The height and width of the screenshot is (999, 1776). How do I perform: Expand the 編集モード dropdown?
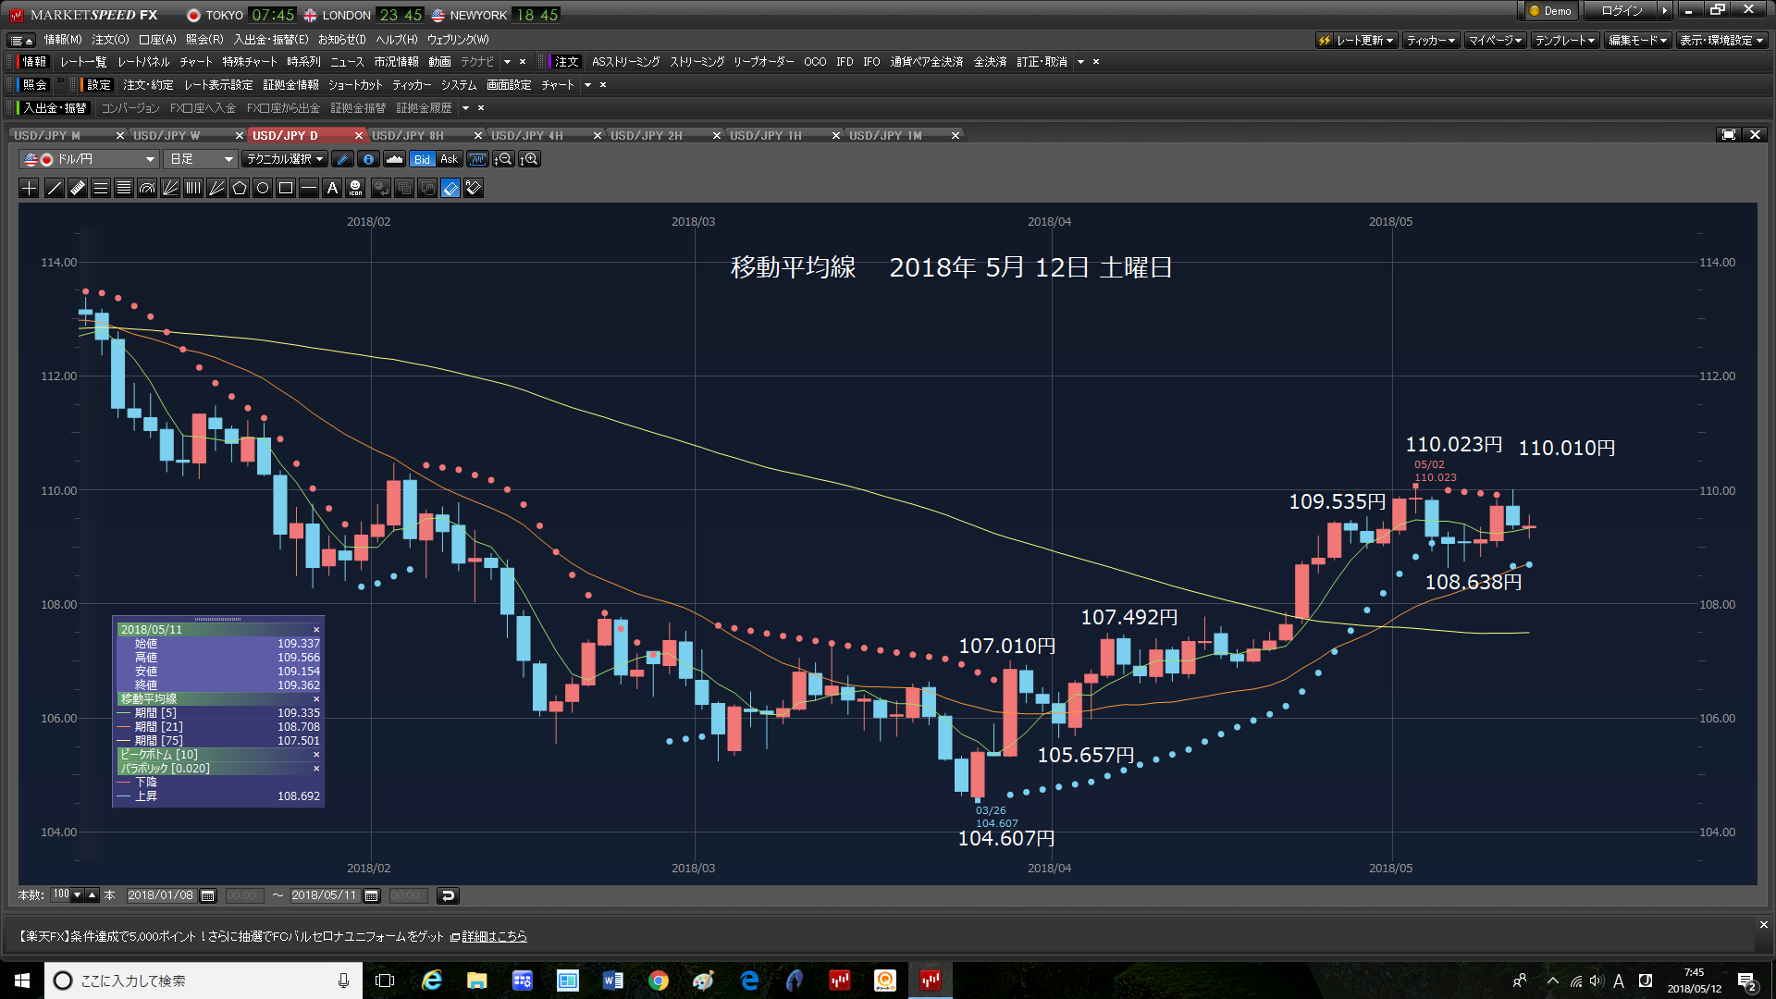point(1637,40)
